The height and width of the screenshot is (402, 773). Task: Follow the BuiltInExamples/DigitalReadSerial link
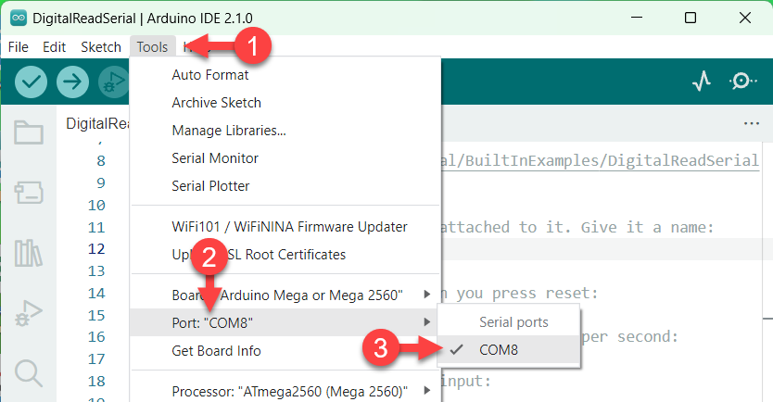point(600,160)
